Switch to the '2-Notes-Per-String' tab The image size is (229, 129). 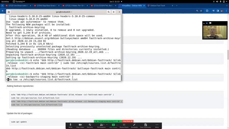[x=75, y=6]
